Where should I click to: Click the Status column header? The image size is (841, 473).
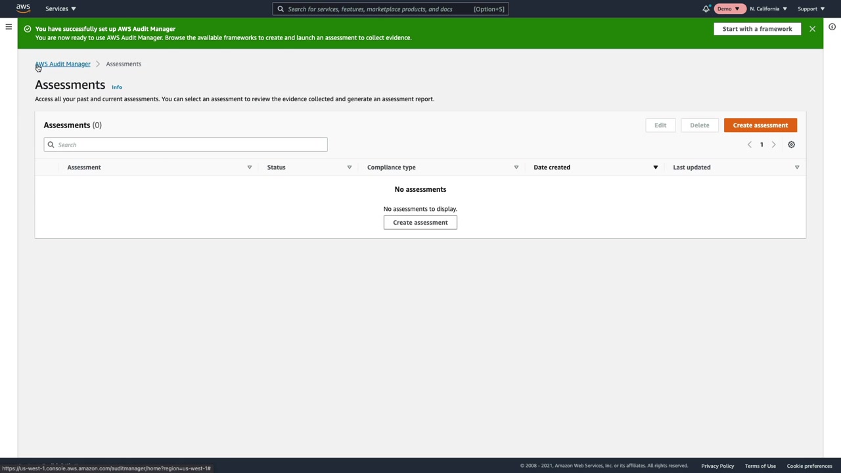[x=276, y=168]
